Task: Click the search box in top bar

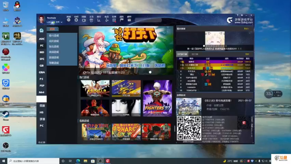Action: tap(148, 20)
